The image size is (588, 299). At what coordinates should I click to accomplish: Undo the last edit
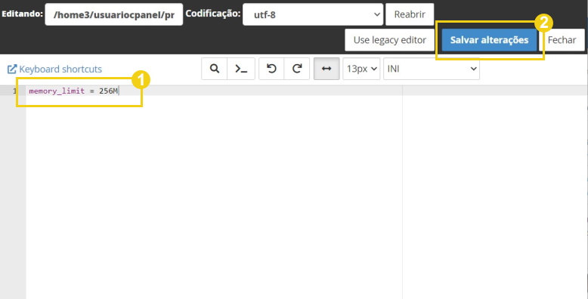[271, 69]
